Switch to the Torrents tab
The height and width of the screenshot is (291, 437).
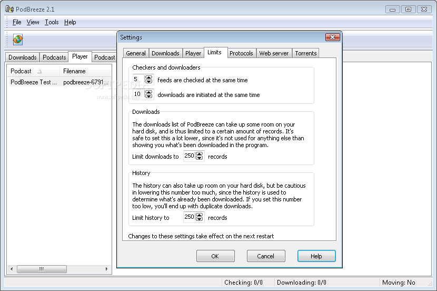coord(306,53)
